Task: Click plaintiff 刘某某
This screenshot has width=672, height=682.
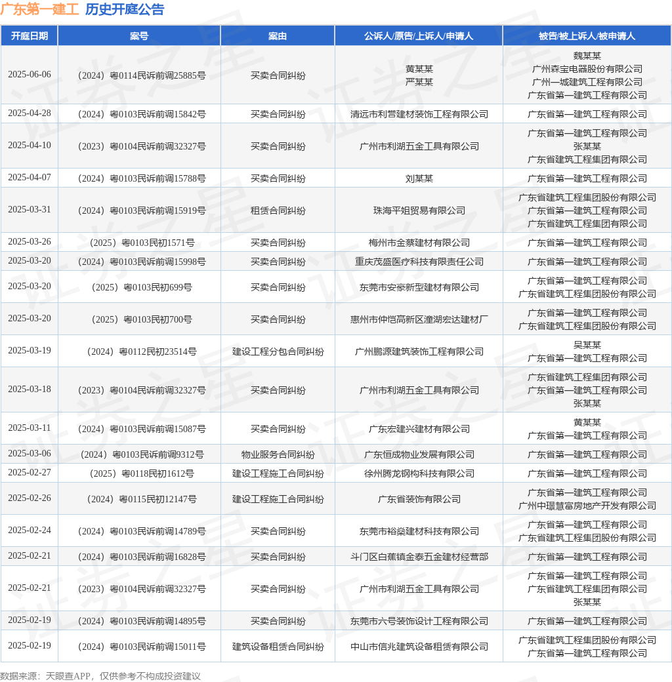Action: pyautogui.click(x=419, y=178)
